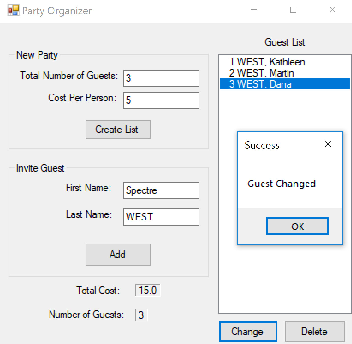Viewport: 352px width, 344px height.
Task: Confirm the Guest Changed message with OK
Action: tap(297, 226)
